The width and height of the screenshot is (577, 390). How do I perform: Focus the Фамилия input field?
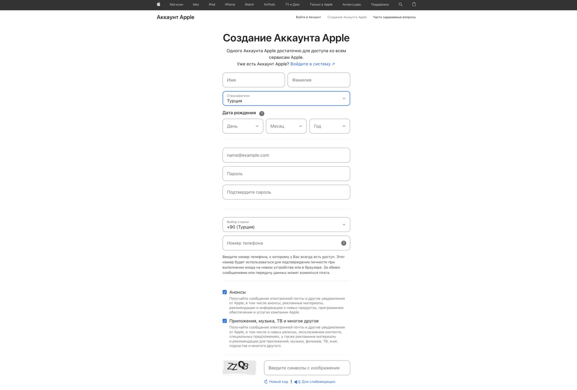coord(319,80)
